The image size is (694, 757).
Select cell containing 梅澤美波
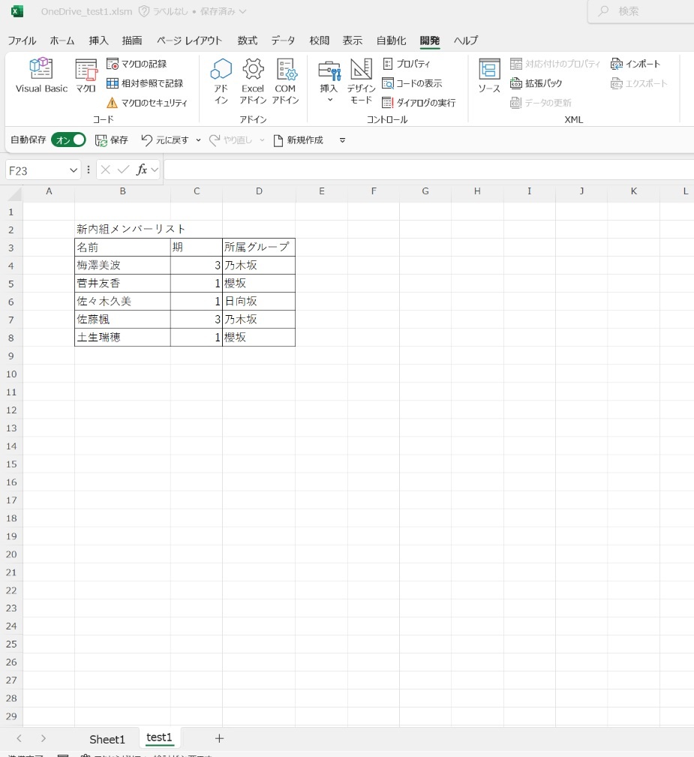123,265
